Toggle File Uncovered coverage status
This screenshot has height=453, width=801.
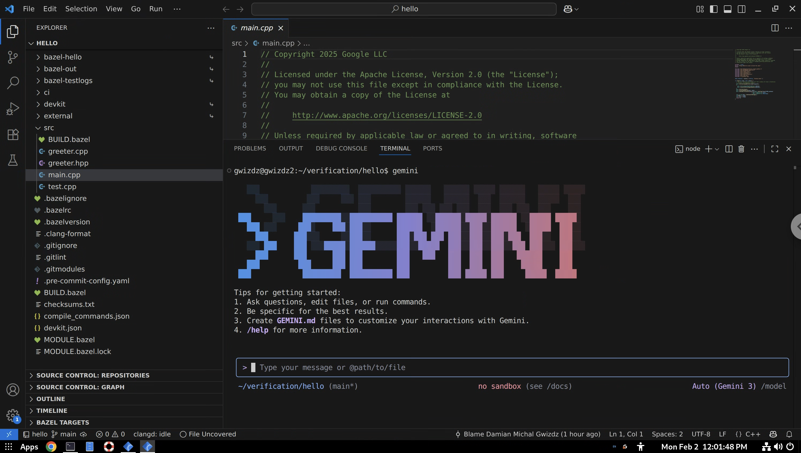pos(208,434)
